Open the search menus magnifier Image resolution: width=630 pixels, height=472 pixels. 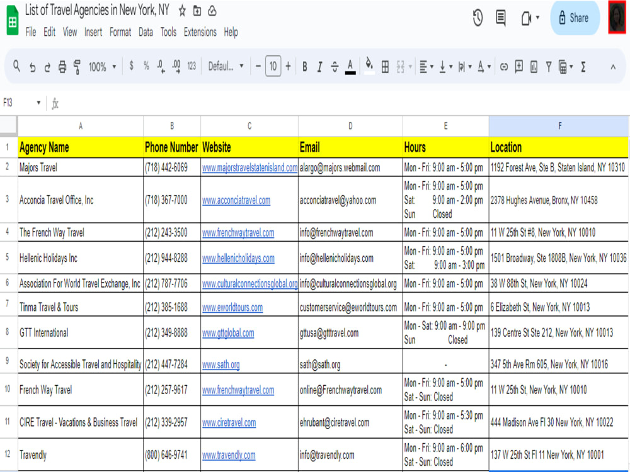[x=16, y=66]
